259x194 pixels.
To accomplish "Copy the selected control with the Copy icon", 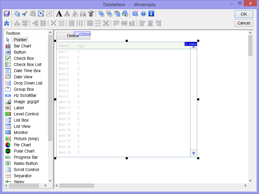I will pos(17,14).
